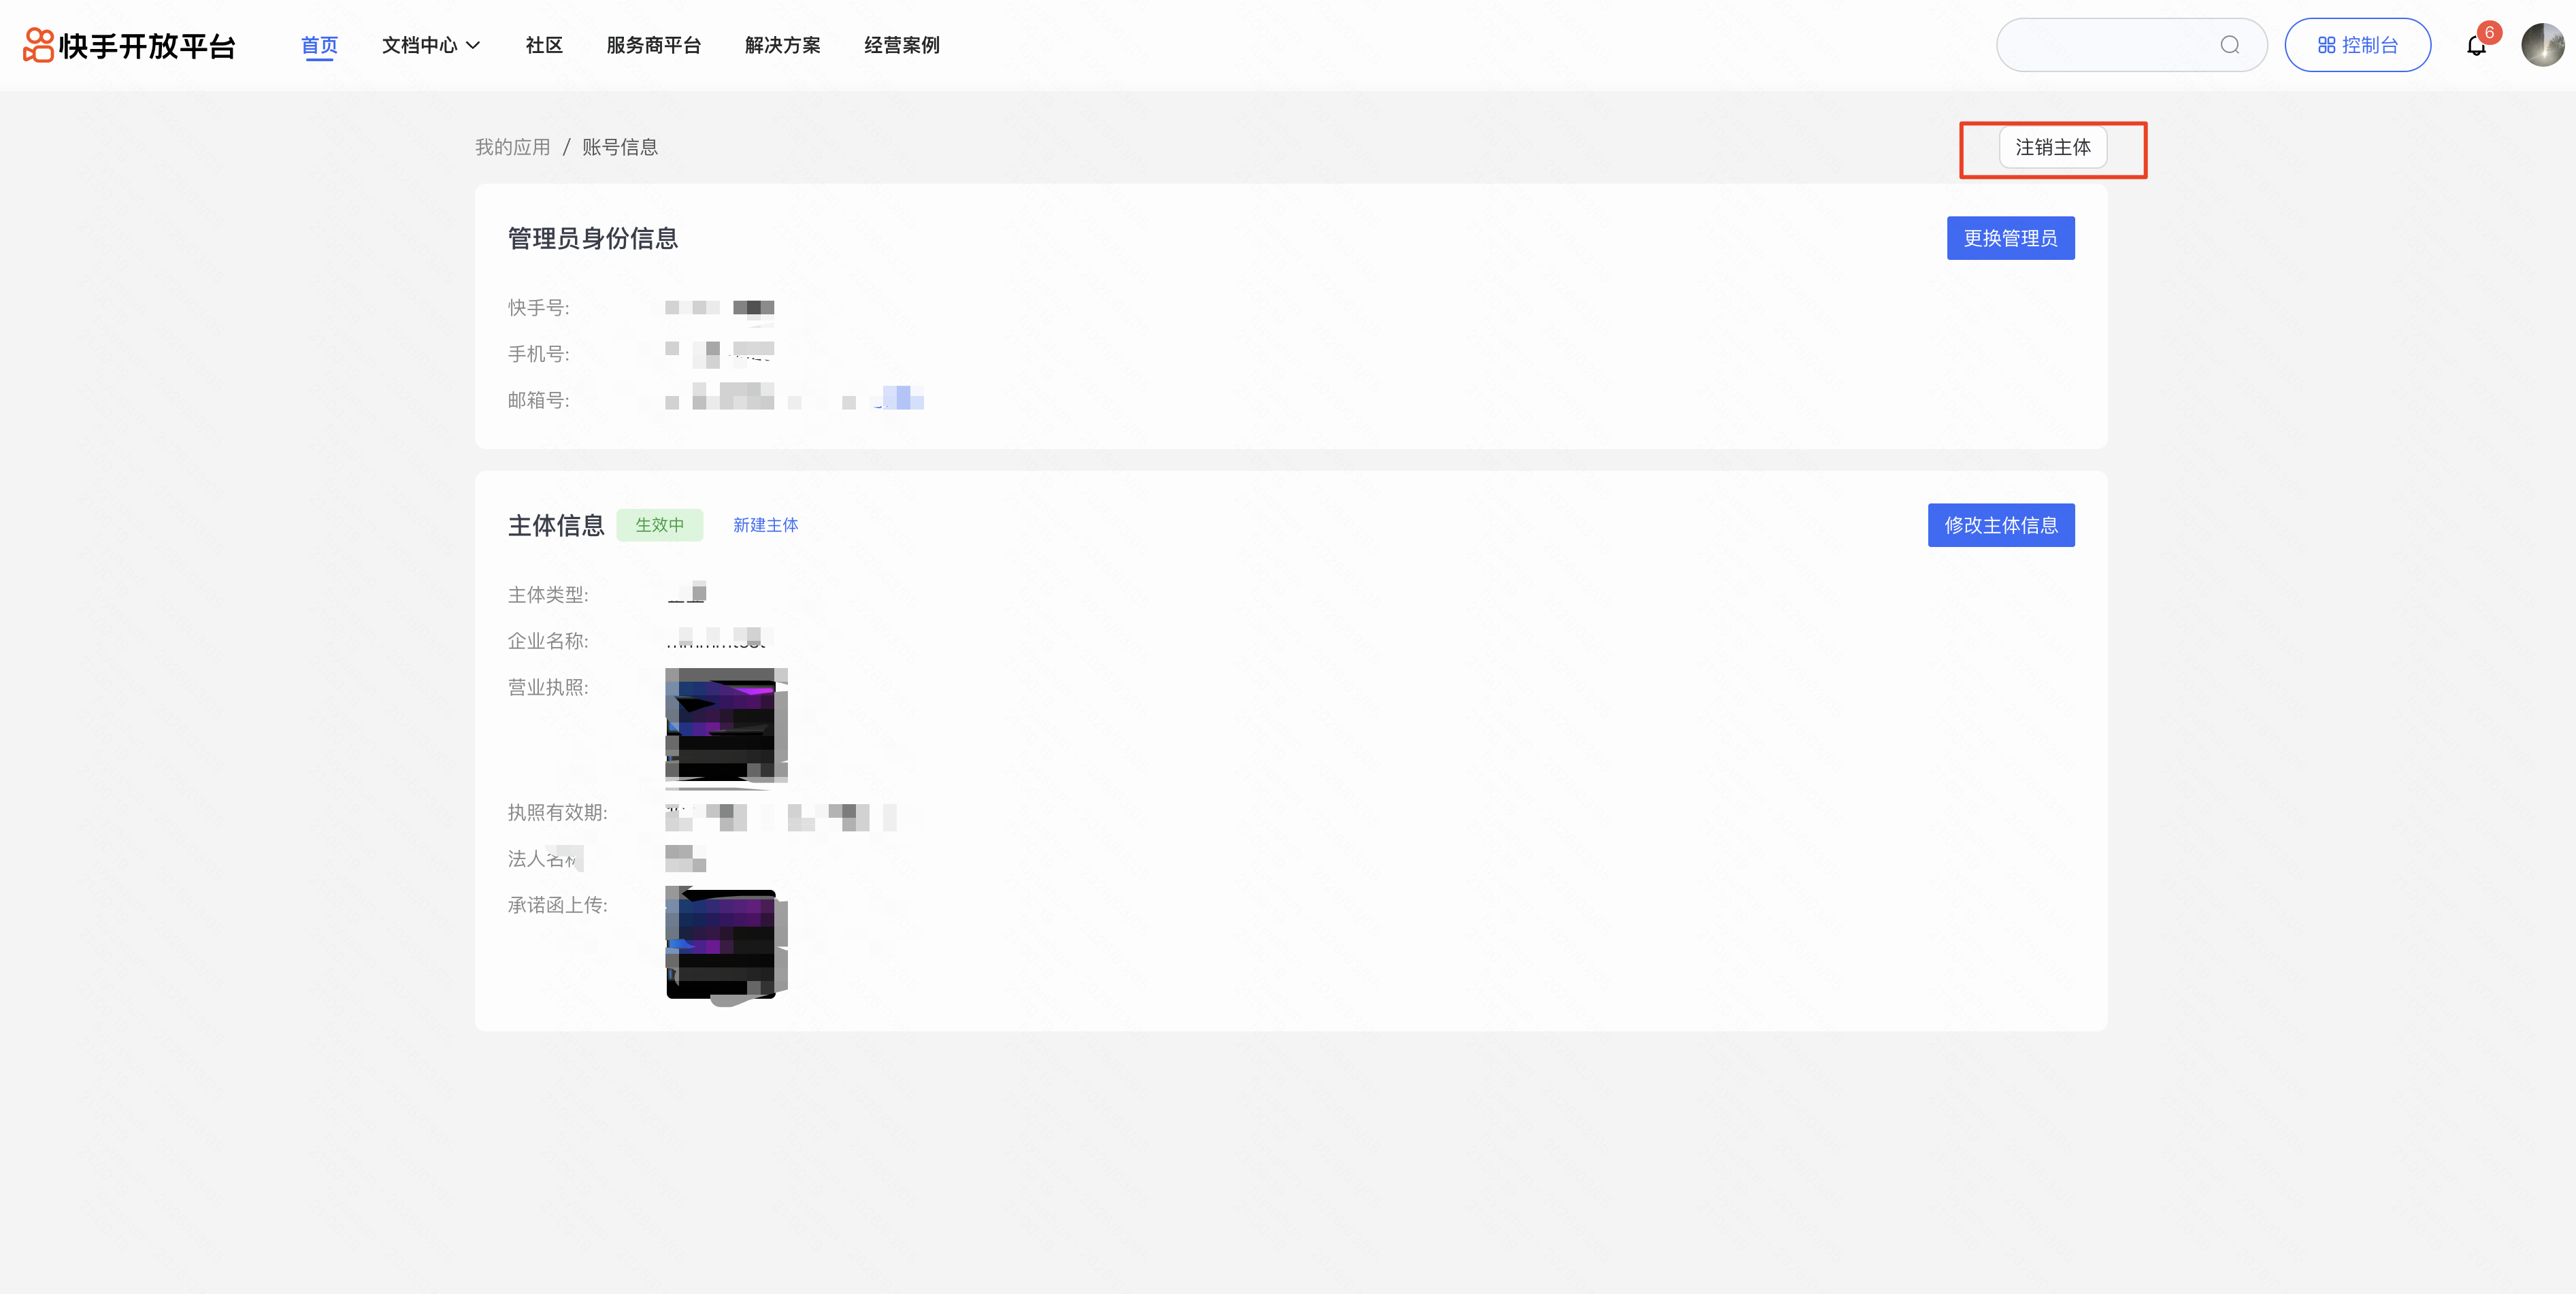Viewport: 2576px width, 1294px height.
Task: Open the 营业执照 license thumbnail
Action: click(x=725, y=725)
